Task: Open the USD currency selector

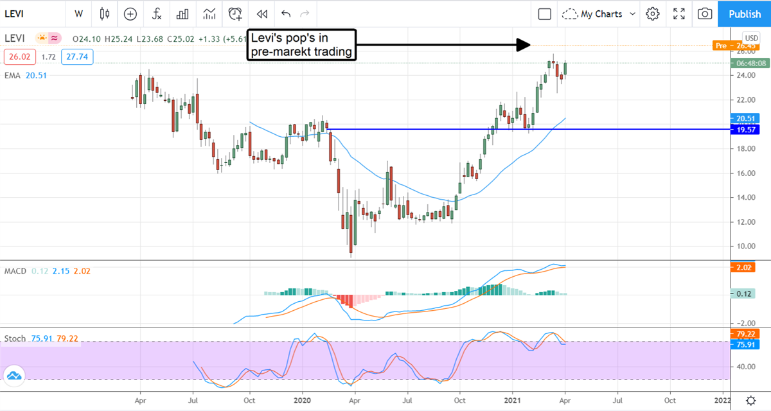Action: [750, 37]
